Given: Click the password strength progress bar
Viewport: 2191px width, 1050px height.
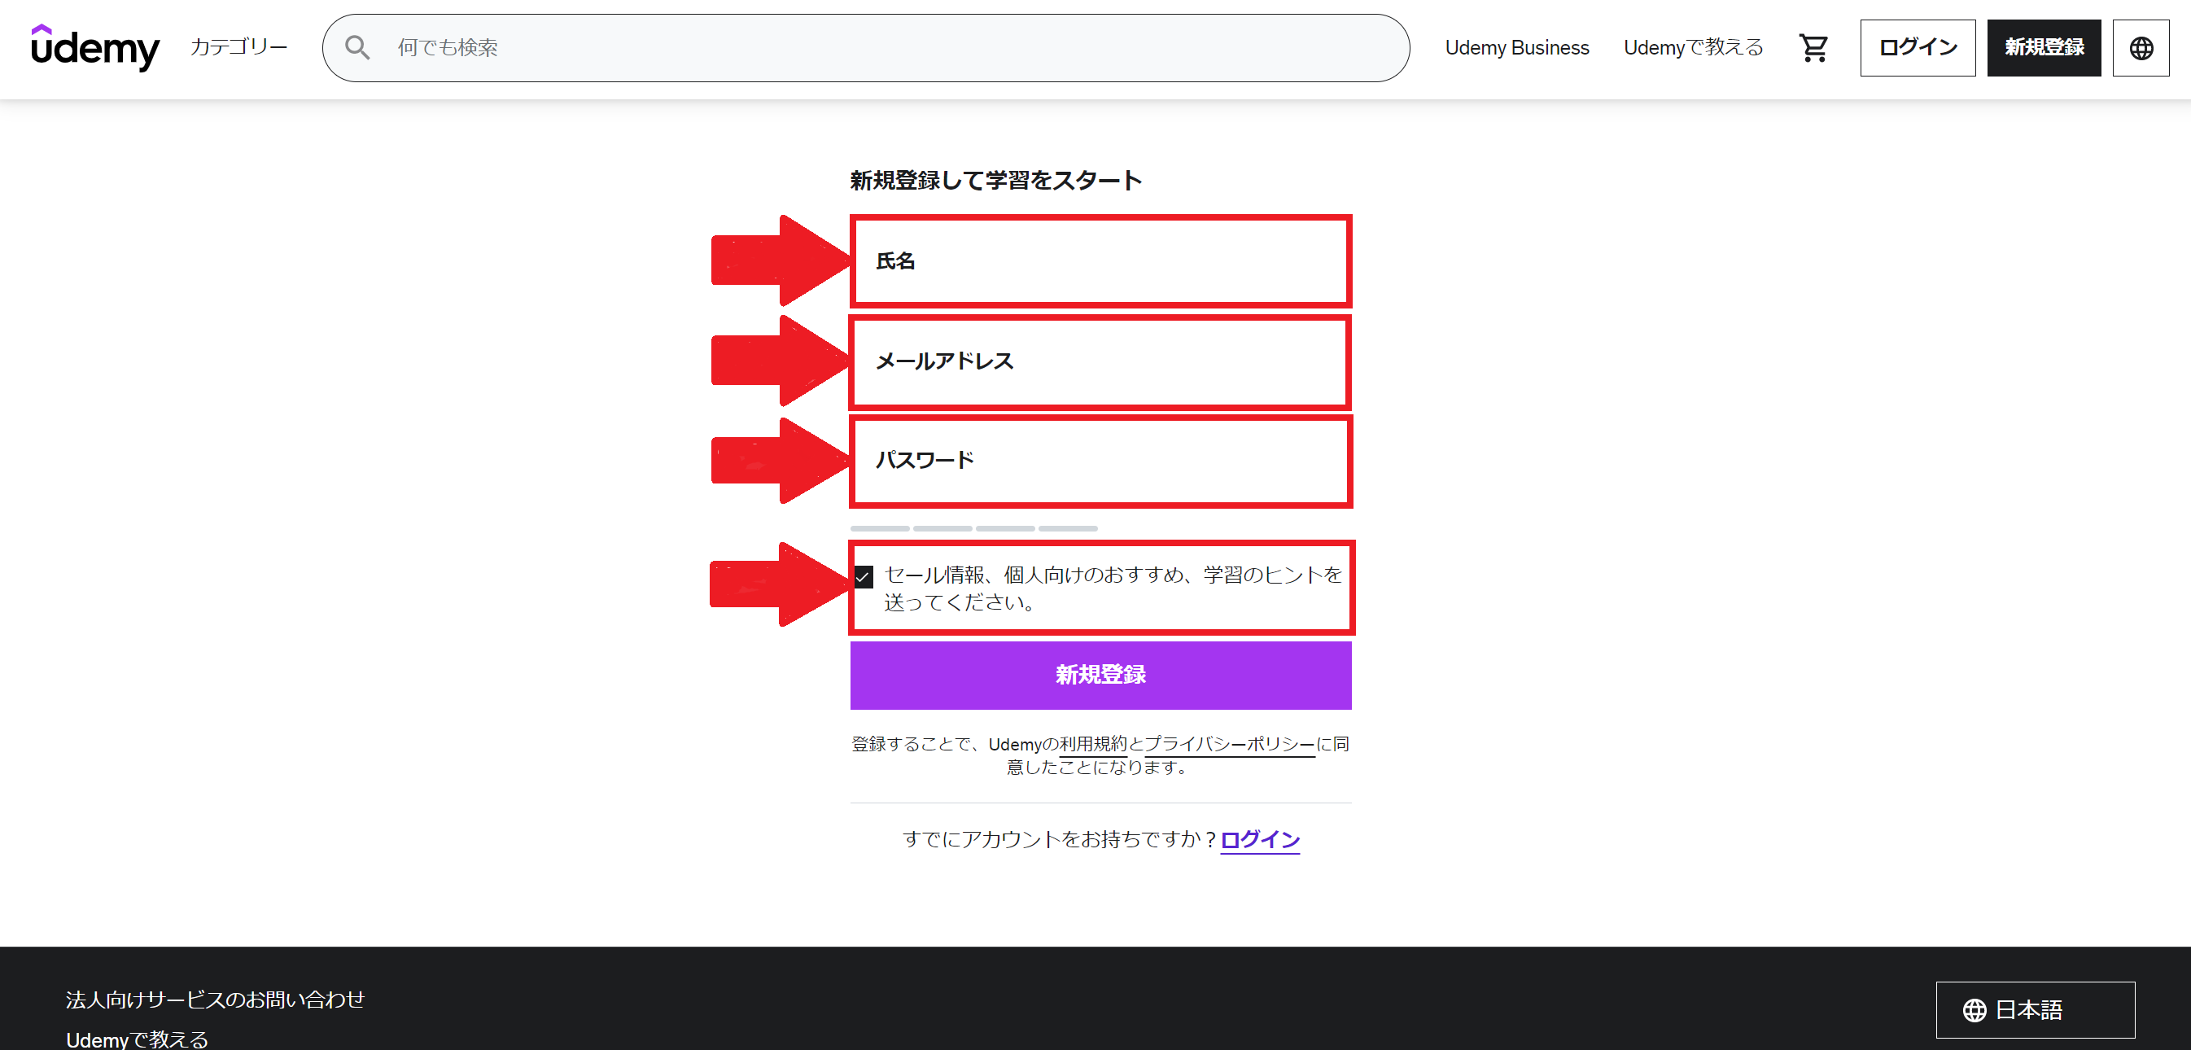Looking at the screenshot, I should 974,527.
